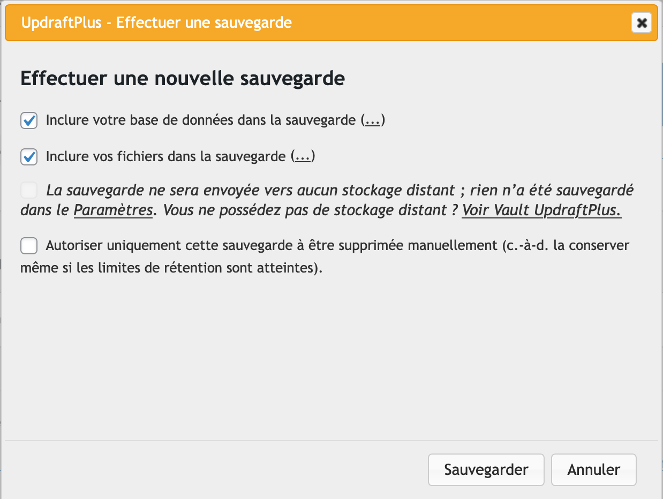Viewport: 663px width, 499px height.
Task: Follow the UpdraftPlus Vault hyperlink
Action: tap(543, 210)
